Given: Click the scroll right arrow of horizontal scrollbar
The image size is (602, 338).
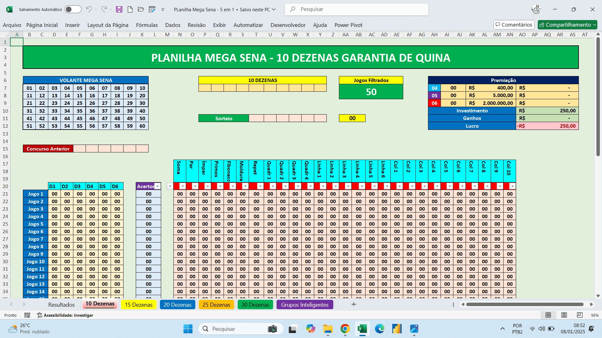Looking at the screenshot, I should (591, 304).
